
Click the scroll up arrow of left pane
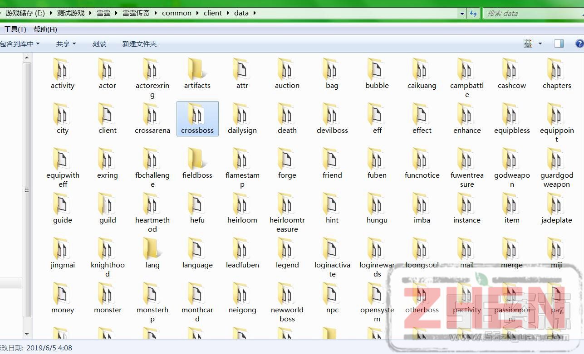pos(27,58)
